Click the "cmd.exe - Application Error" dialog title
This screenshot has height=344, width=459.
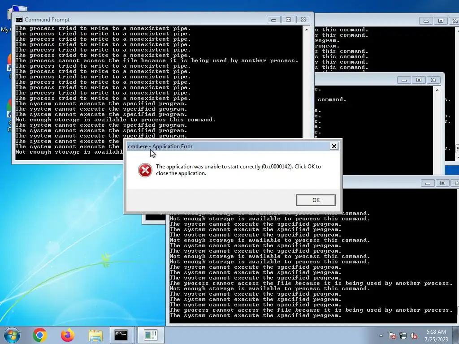tap(160, 146)
